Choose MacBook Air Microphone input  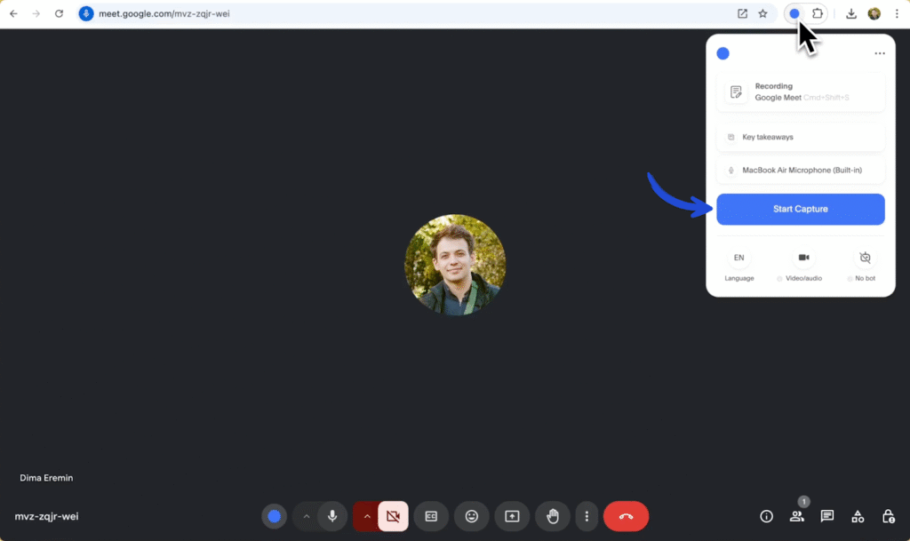(800, 170)
